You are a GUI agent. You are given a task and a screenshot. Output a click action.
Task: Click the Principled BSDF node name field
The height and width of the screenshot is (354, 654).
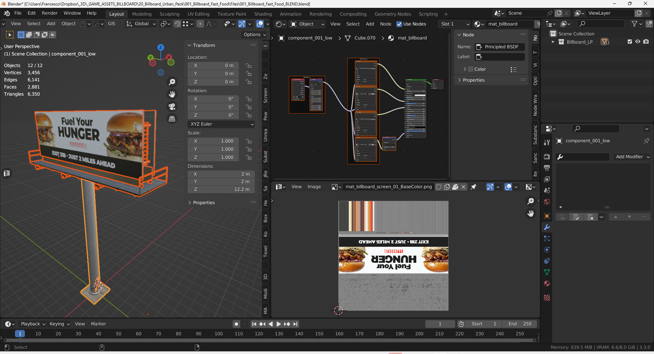click(x=500, y=47)
